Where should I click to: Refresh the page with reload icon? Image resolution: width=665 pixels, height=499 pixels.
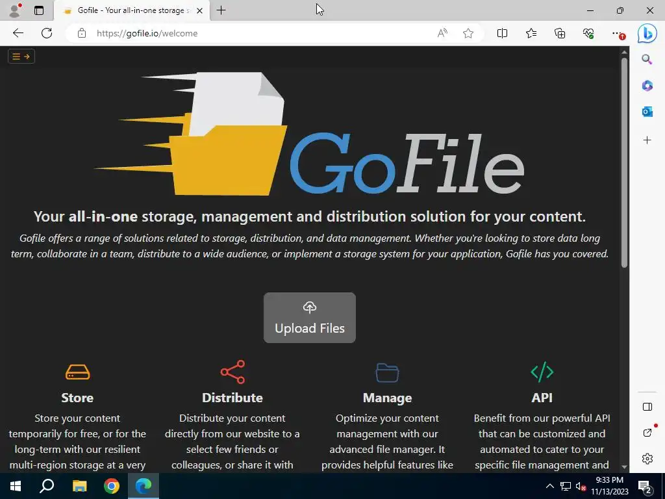click(47, 33)
